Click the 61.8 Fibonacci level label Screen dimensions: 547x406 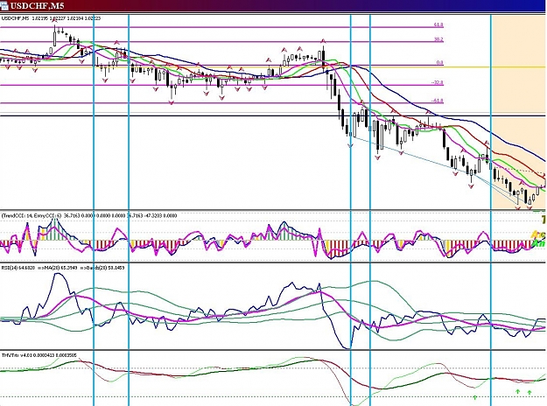pyautogui.click(x=438, y=25)
